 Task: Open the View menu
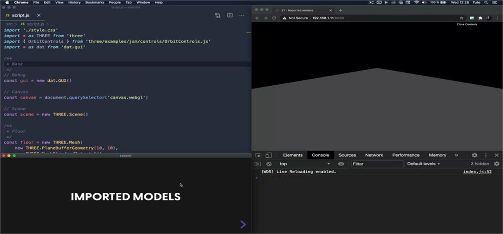pyautogui.click(x=59, y=2)
